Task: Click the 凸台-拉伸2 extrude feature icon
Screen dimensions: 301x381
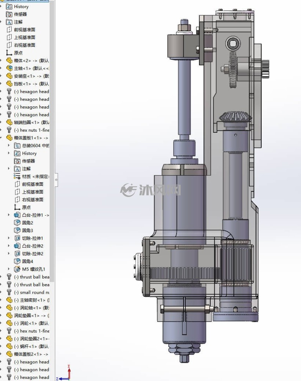Action: (17, 246)
